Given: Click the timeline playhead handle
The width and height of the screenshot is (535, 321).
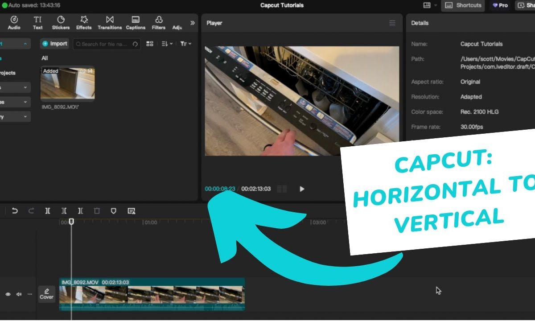Looking at the screenshot, I should coord(71,221).
